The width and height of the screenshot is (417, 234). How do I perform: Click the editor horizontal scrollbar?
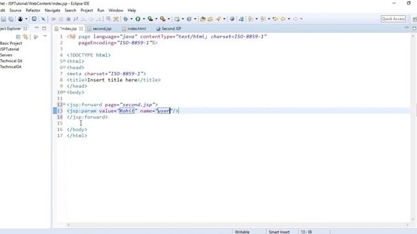pos(238,225)
